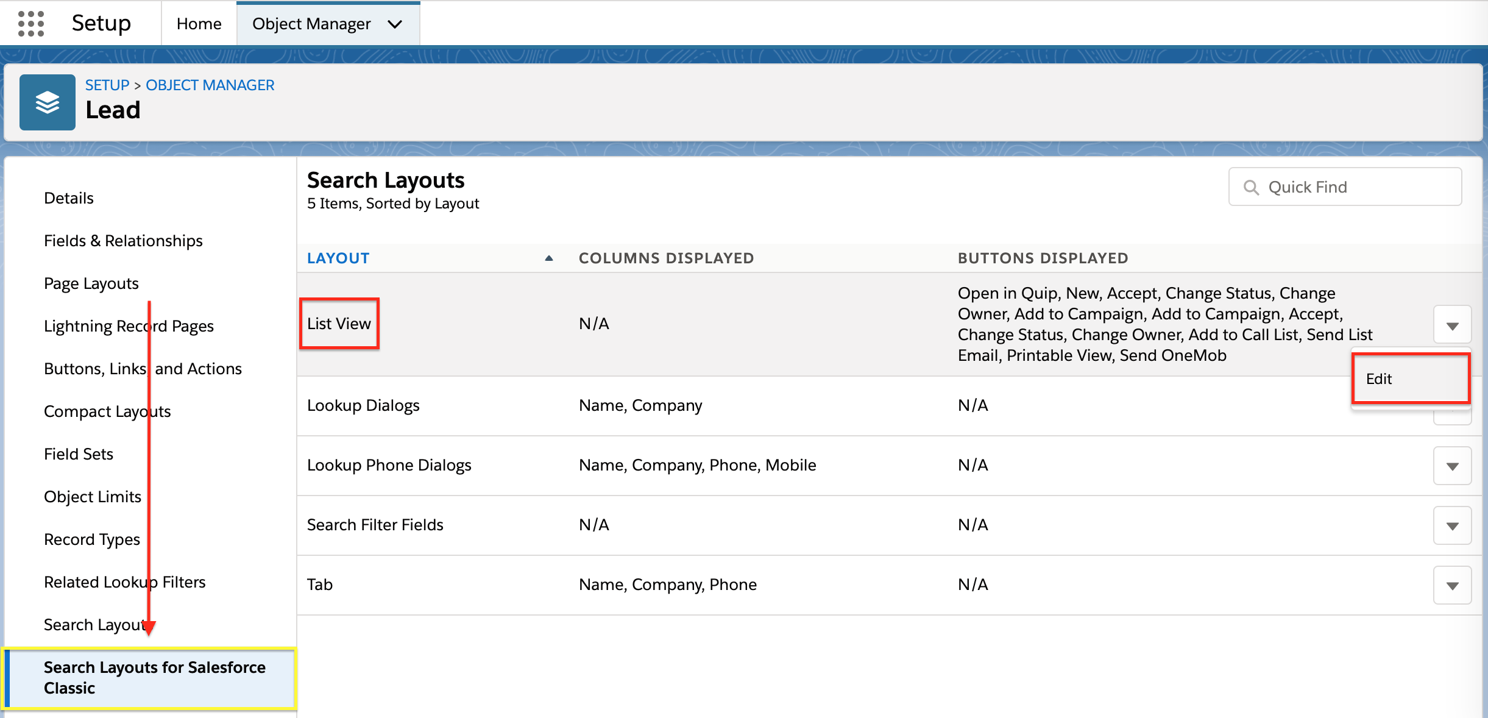Click the COLUMNS DISPLAYED column header
The image size is (1488, 718).
point(666,258)
